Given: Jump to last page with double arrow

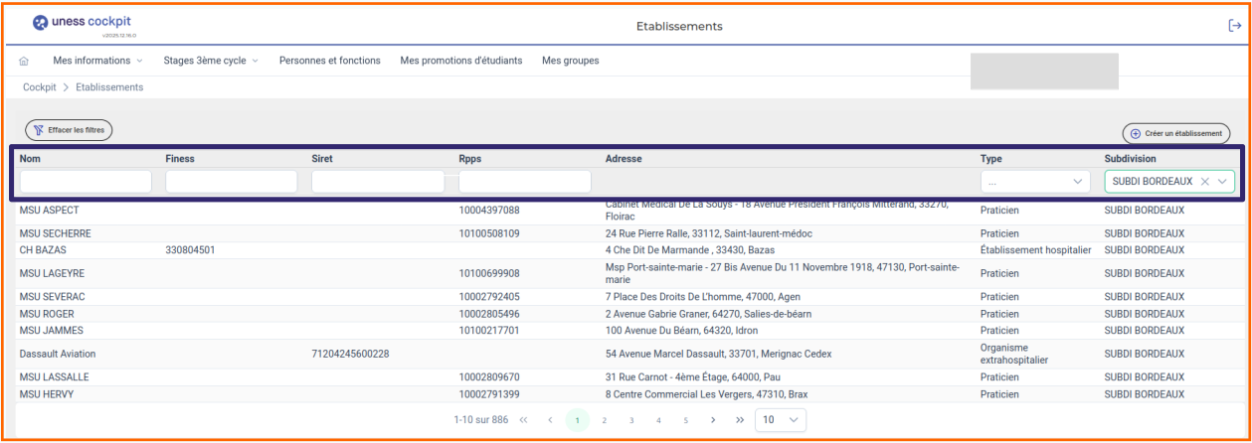Looking at the screenshot, I should click(739, 420).
